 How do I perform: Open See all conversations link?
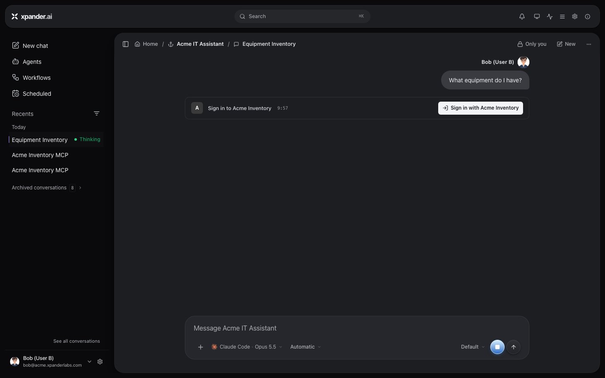pyautogui.click(x=76, y=341)
